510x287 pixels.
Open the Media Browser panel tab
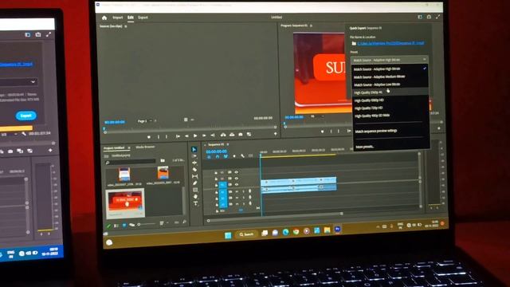pyautogui.click(x=145, y=147)
